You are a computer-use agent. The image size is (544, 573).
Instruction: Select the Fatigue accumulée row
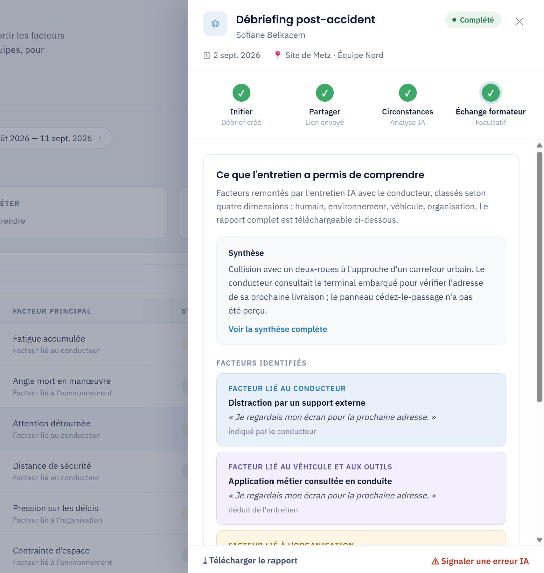94,344
